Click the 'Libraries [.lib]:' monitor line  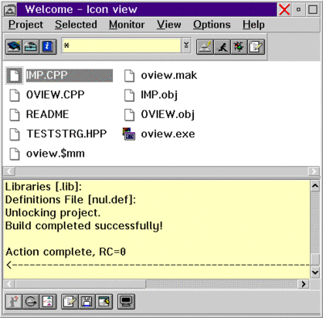tap(44, 186)
